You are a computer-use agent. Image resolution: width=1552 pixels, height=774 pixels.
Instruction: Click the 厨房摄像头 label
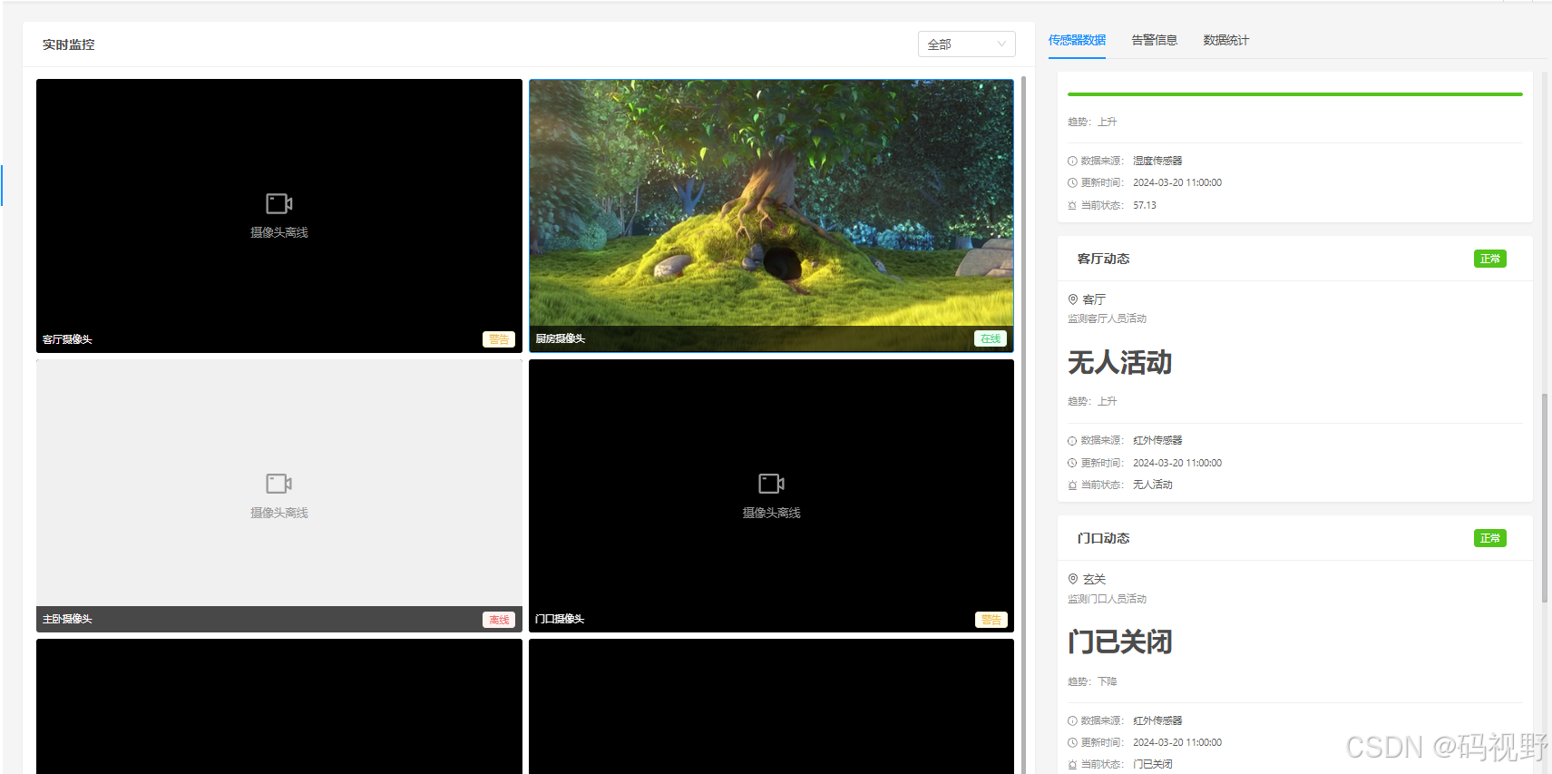[560, 338]
